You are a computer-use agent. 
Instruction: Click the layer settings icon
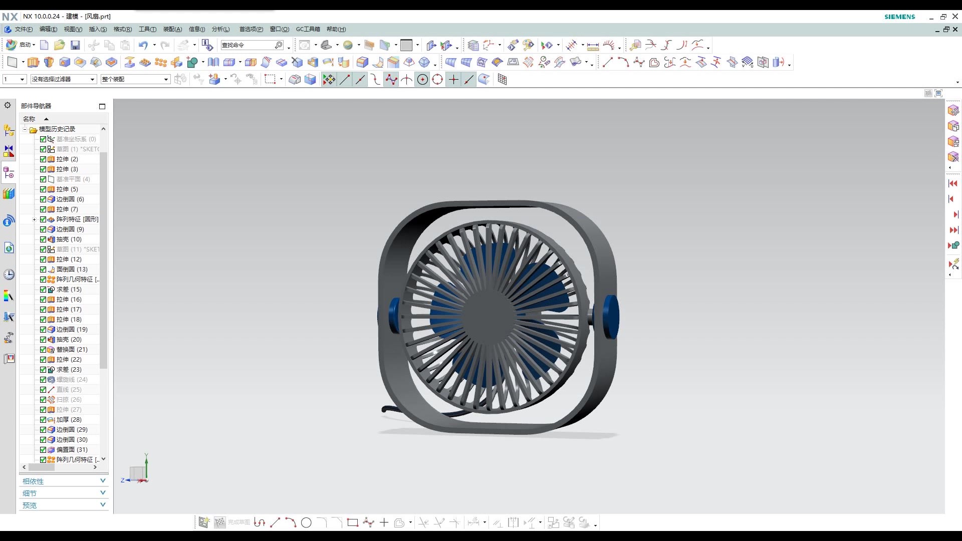click(x=473, y=46)
